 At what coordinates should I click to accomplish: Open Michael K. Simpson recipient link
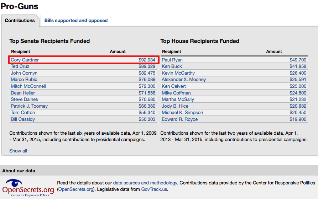[x=182, y=113]
